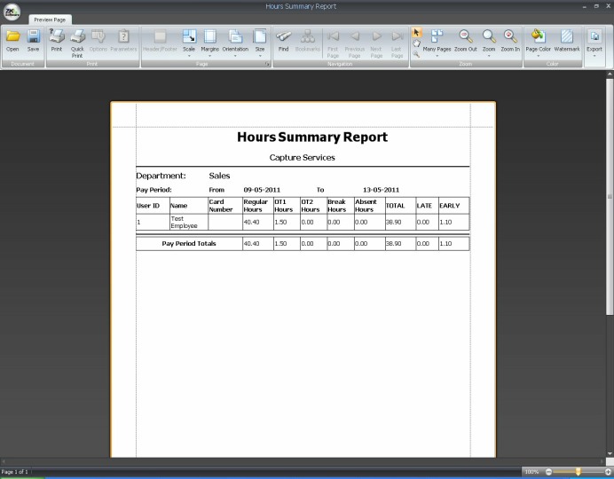
Task: Add a Watermark
Action: pos(567,41)
